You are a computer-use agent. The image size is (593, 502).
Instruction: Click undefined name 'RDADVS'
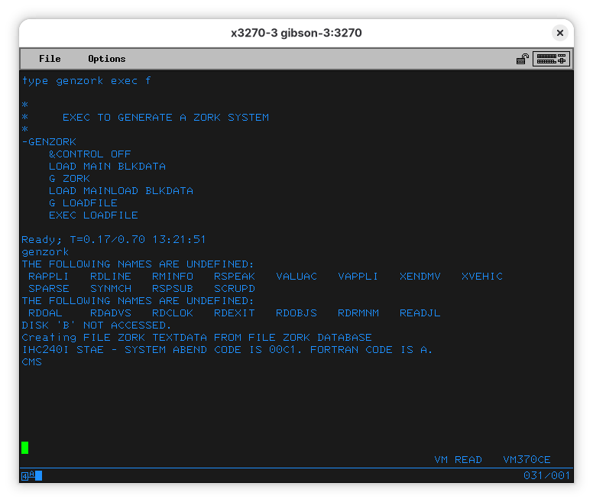pyautogui.click(x=111, y=313)
